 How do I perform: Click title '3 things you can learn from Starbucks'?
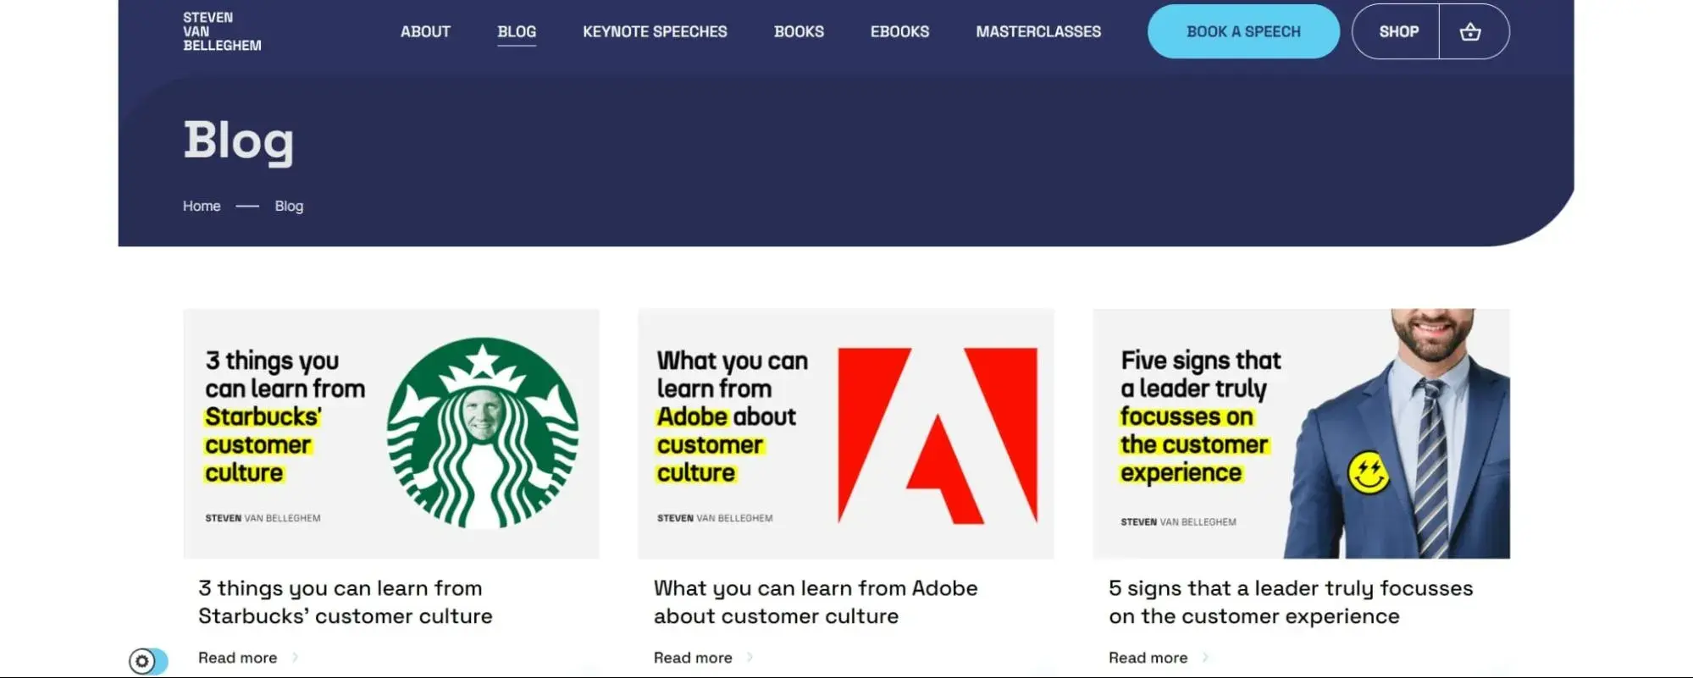[x=345, y=602]
